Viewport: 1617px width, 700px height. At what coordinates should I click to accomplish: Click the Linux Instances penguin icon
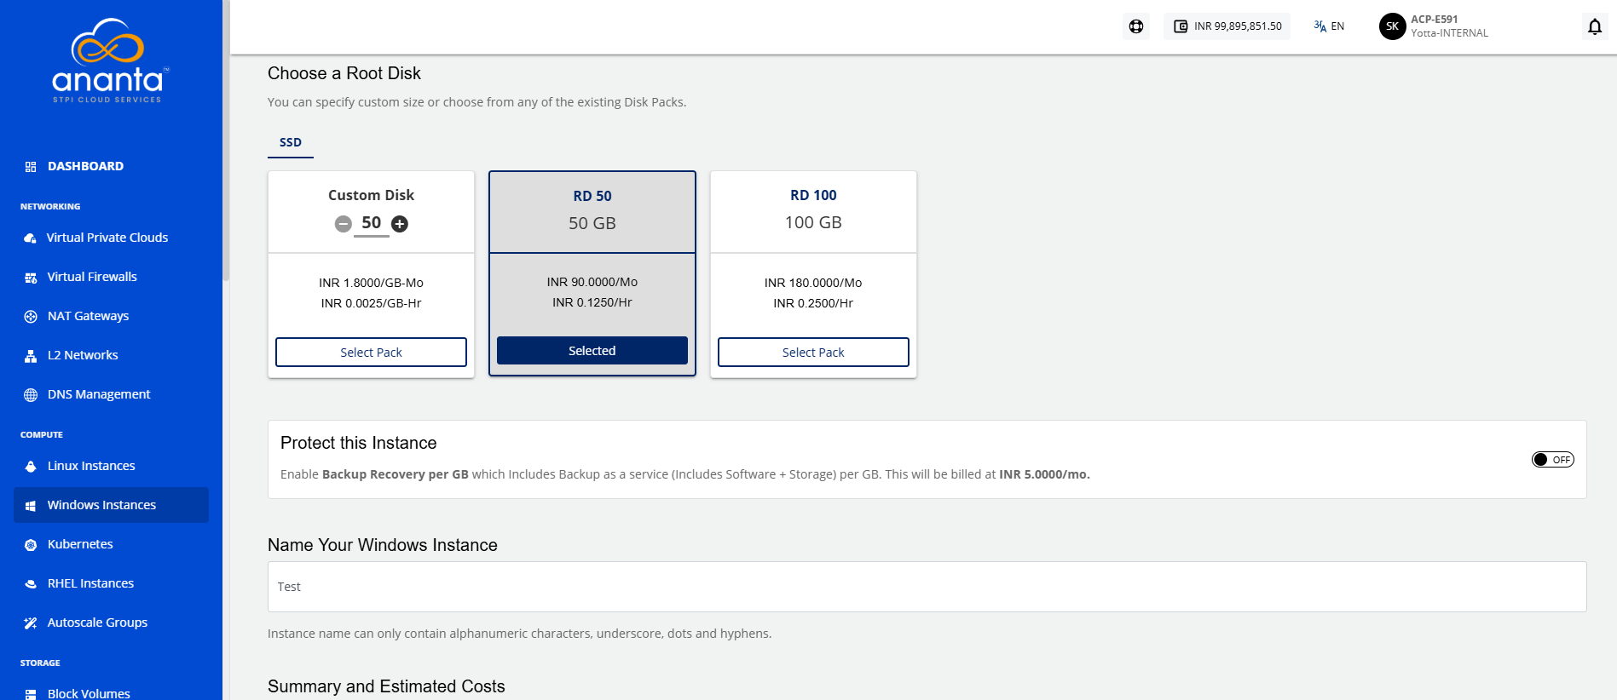point(31,467)
